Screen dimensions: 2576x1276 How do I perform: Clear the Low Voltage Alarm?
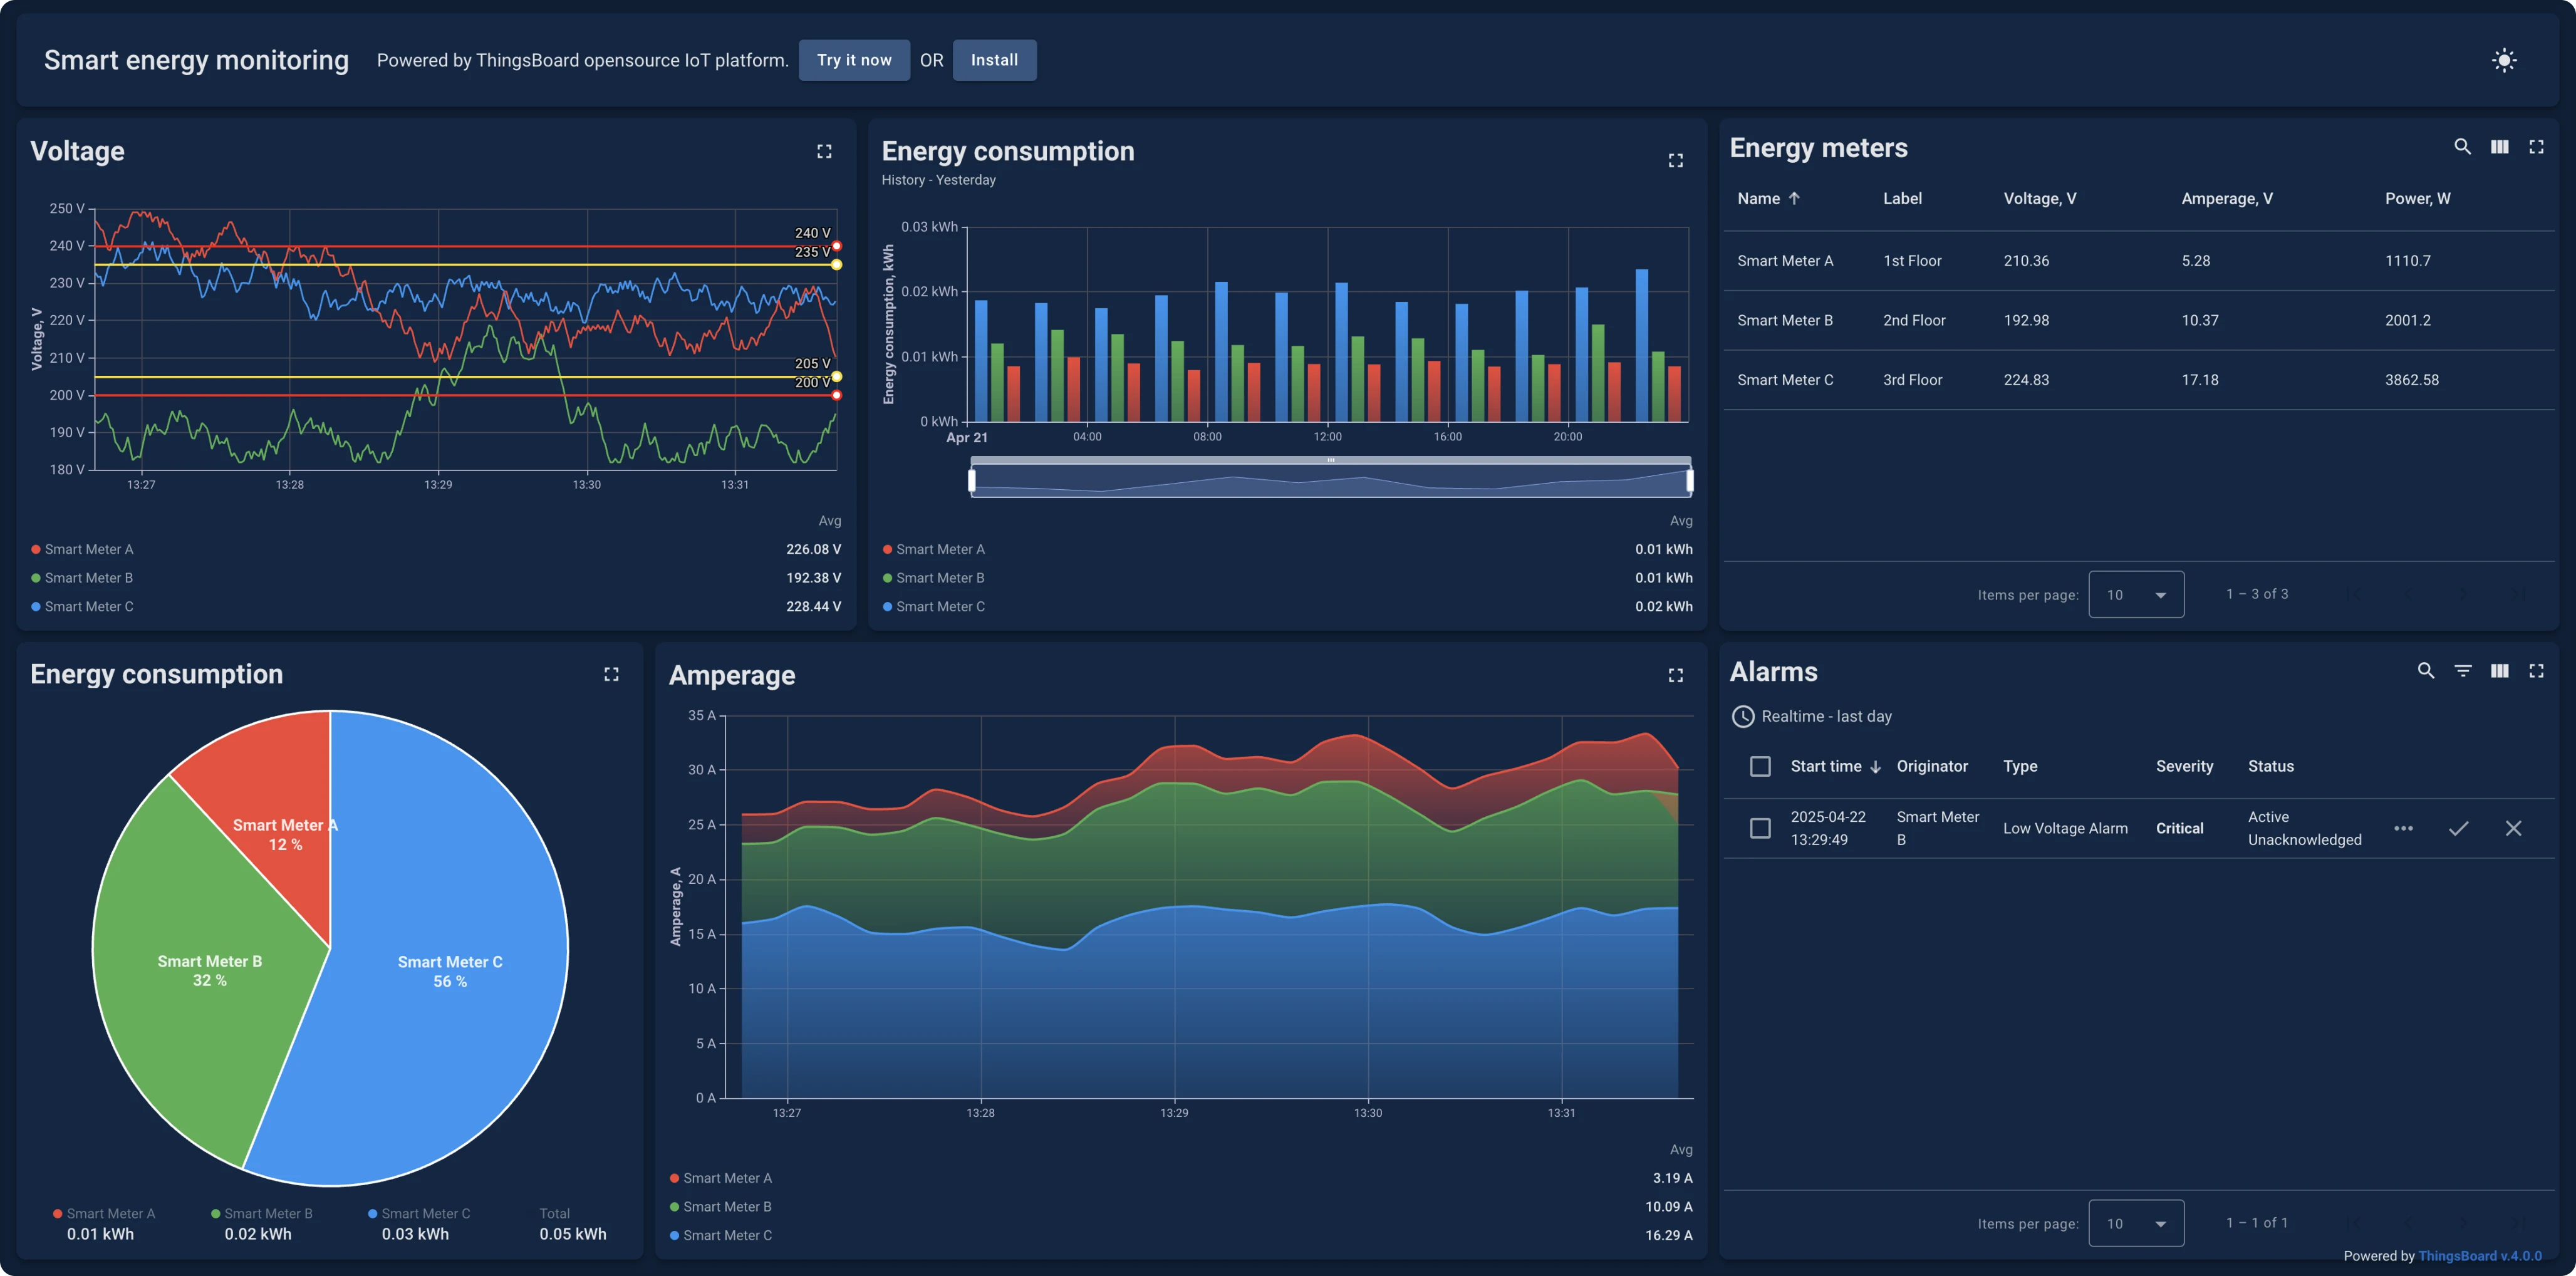2513,828
